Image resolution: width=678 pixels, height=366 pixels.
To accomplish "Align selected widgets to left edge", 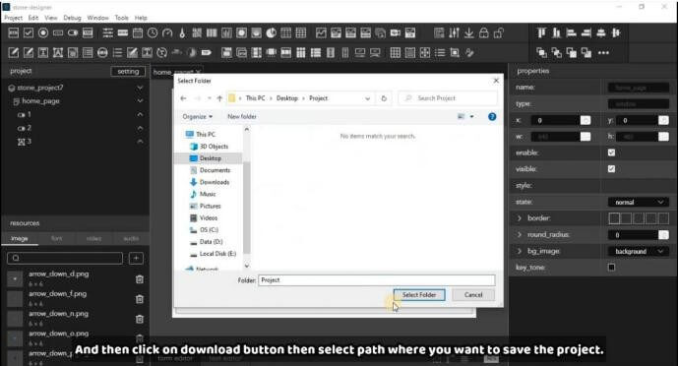I will [x=571, y=32].
